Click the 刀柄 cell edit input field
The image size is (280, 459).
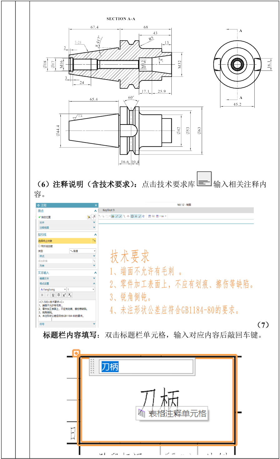click(146, 366)
